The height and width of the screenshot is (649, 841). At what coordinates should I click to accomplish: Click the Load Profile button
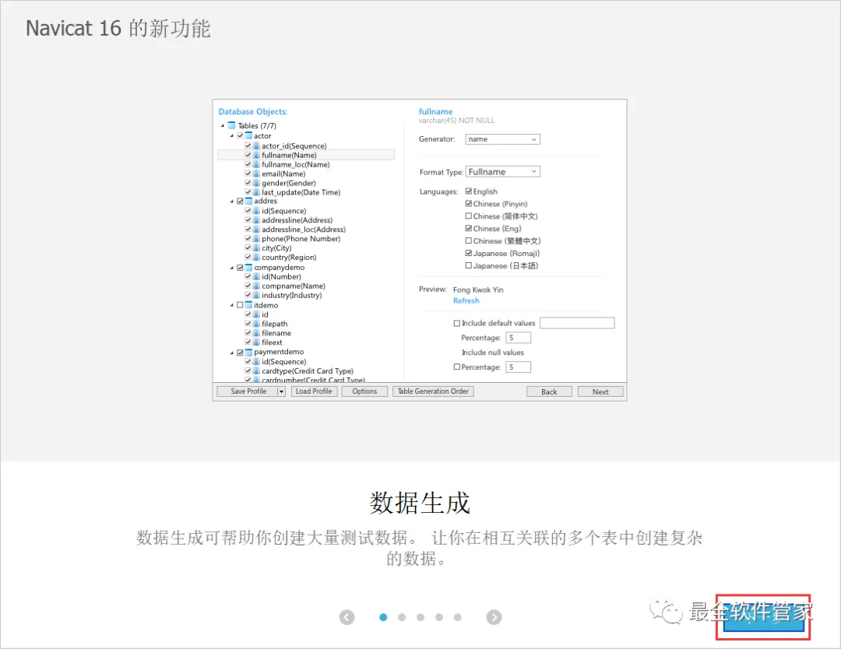tap(314, 391)
